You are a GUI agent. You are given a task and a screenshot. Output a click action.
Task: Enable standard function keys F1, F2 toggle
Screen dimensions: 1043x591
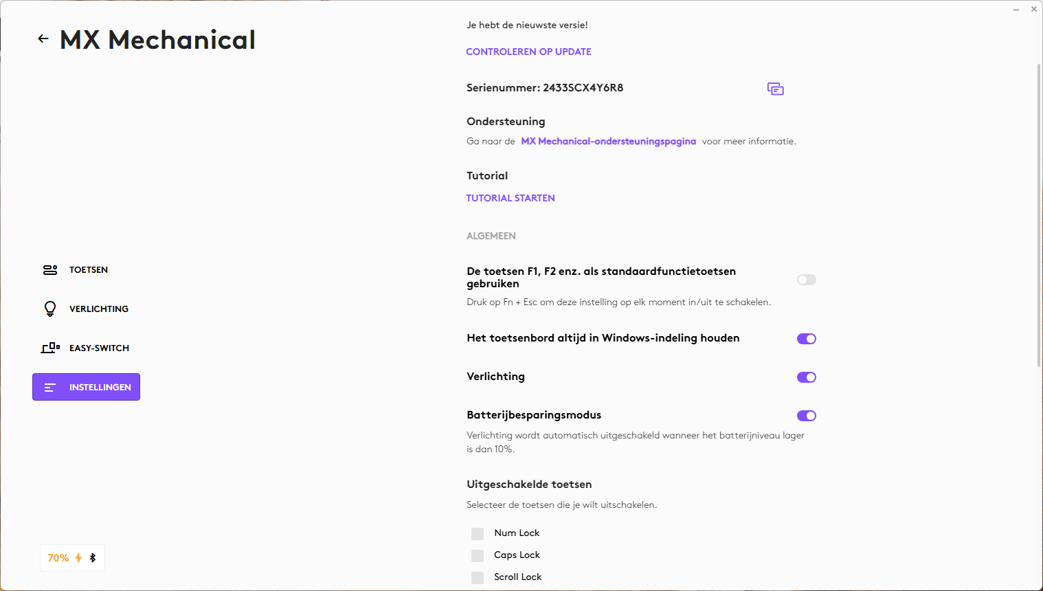[x=806, y=280]
